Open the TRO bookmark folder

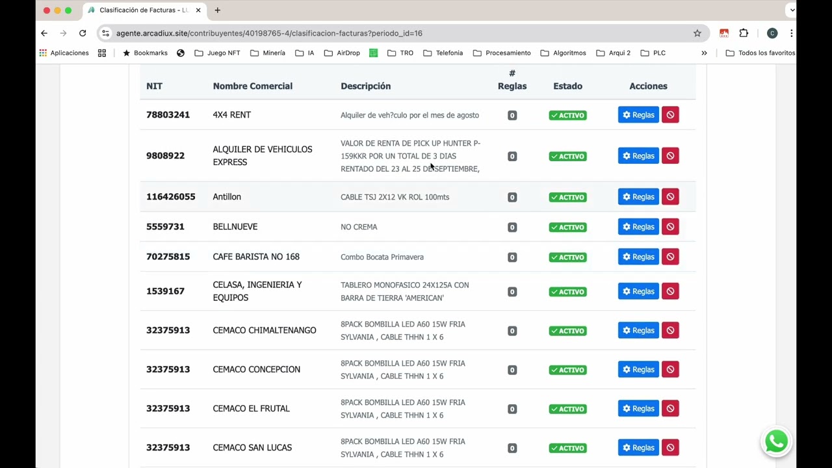tap(400, 53)
